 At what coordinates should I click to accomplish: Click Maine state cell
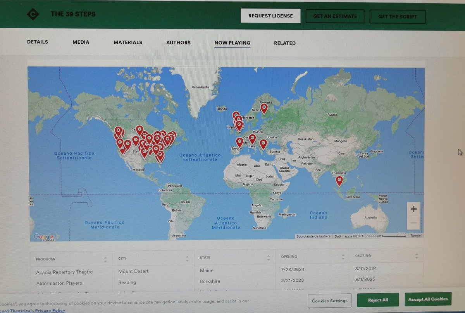207,270
